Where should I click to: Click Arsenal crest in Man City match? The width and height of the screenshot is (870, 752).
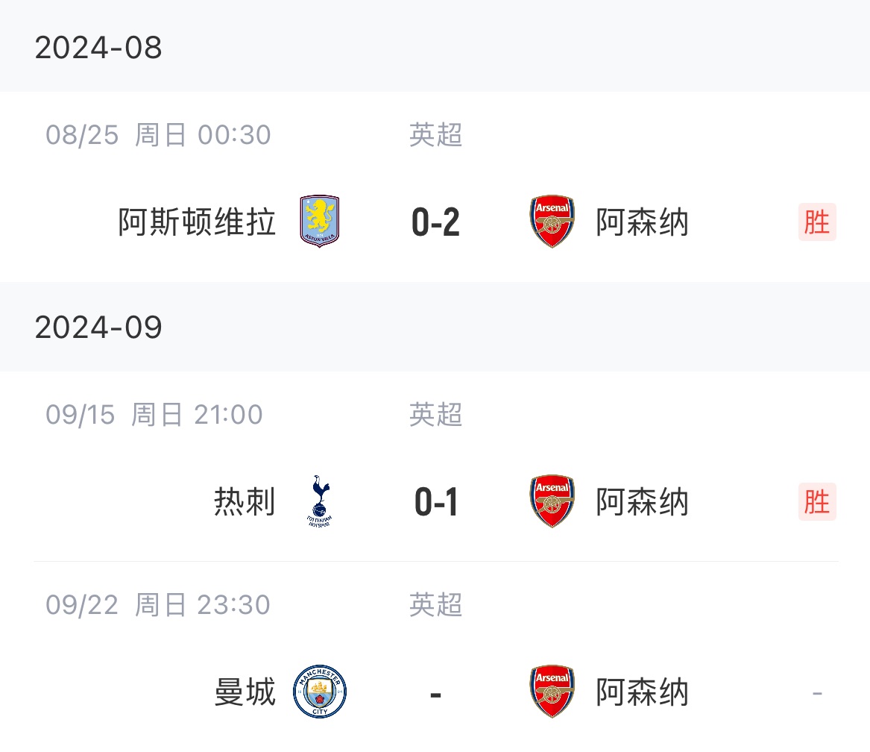tap(552, 692)
